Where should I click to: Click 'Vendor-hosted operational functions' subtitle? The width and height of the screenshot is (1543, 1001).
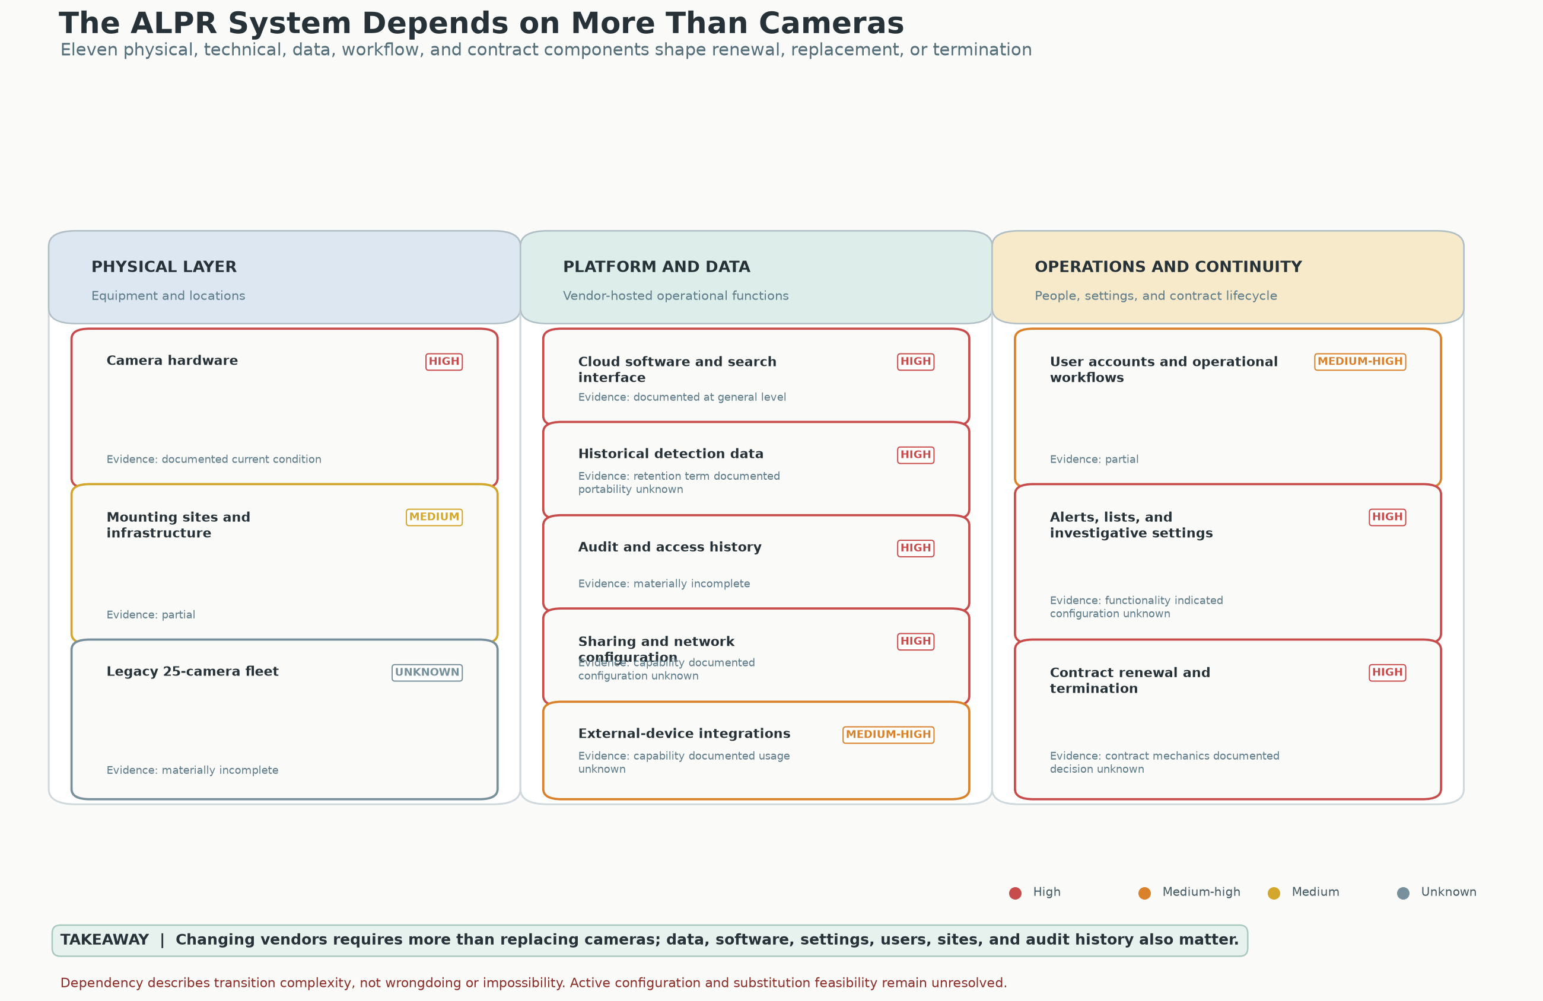click(676, 296)
